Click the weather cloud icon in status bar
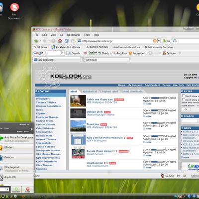The width and height of the screenshot is (199, 199). (x=184, y=176)
